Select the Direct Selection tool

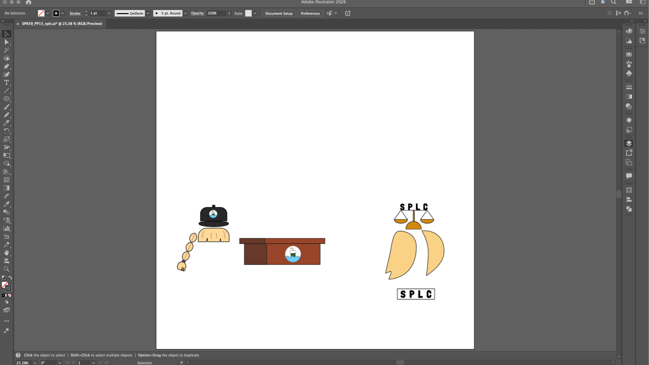6,42
